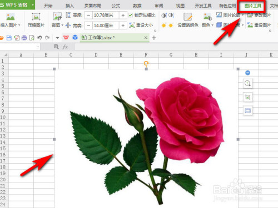Screen dimensions: 278x208
Task: Add a new document tab with plus
Action: pyautogui.click(x=154, y=38)
